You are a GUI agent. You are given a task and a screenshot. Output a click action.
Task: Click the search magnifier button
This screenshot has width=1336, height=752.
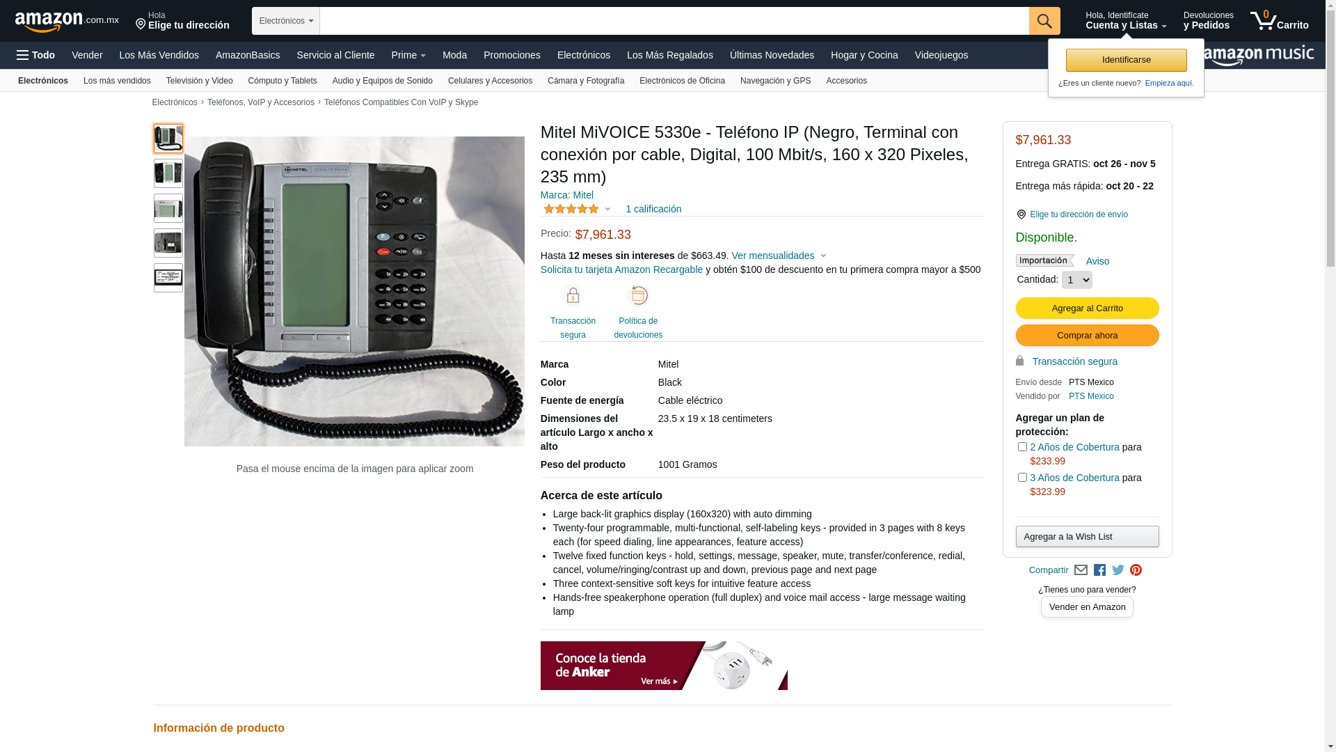click(x=1044, y=21)
